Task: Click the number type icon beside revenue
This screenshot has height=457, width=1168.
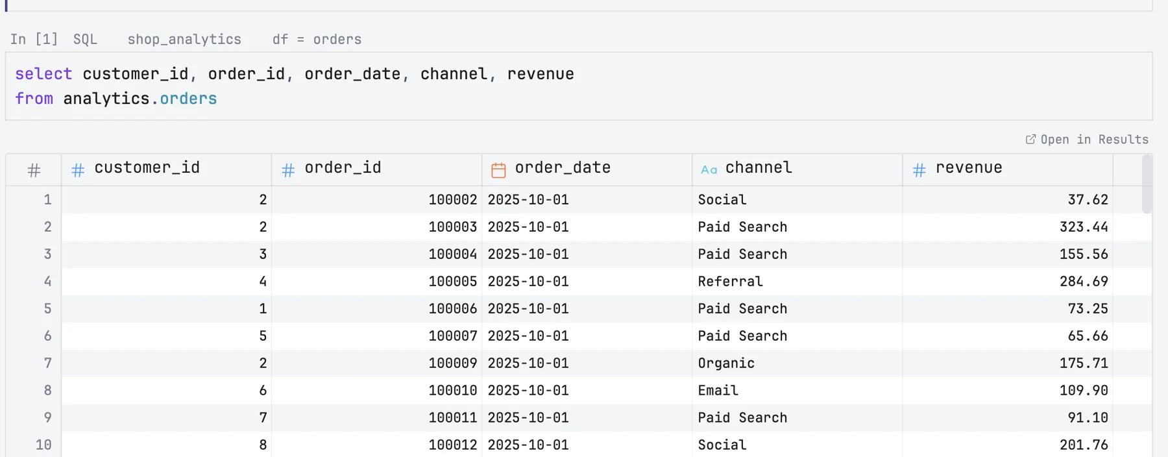Action: pos(919,170)
